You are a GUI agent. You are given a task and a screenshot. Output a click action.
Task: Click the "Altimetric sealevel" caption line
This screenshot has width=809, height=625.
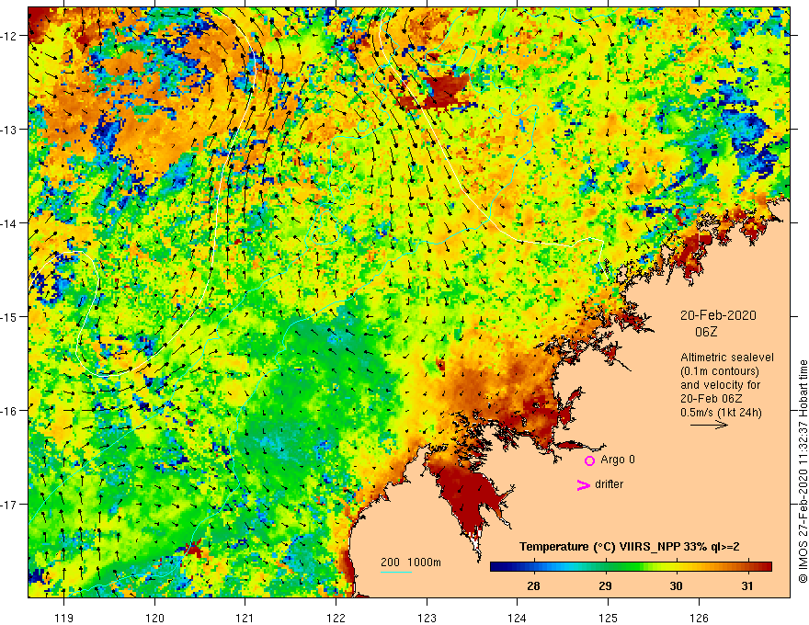(x=726, y=358)
